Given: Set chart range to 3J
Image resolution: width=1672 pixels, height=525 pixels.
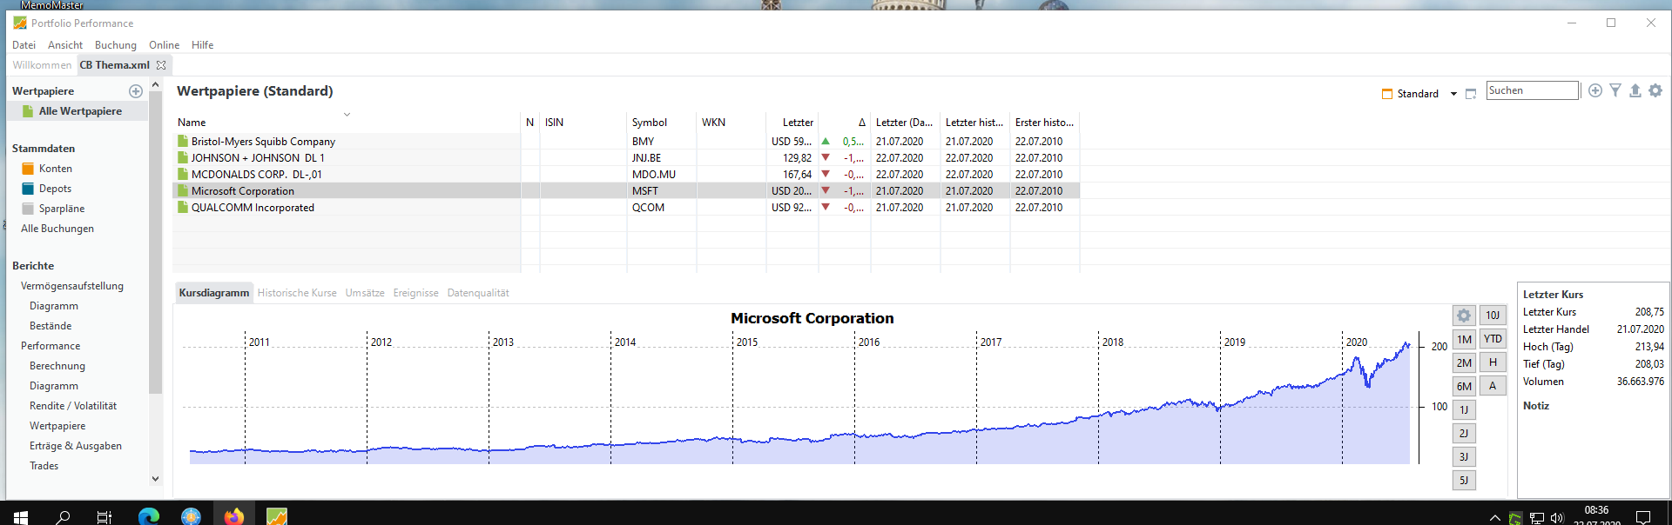Looking at the screenshot, I should click(1464, 456).
